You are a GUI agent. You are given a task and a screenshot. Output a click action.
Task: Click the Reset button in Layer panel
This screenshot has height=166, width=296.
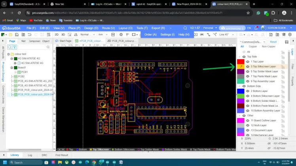tap(273, 41)
